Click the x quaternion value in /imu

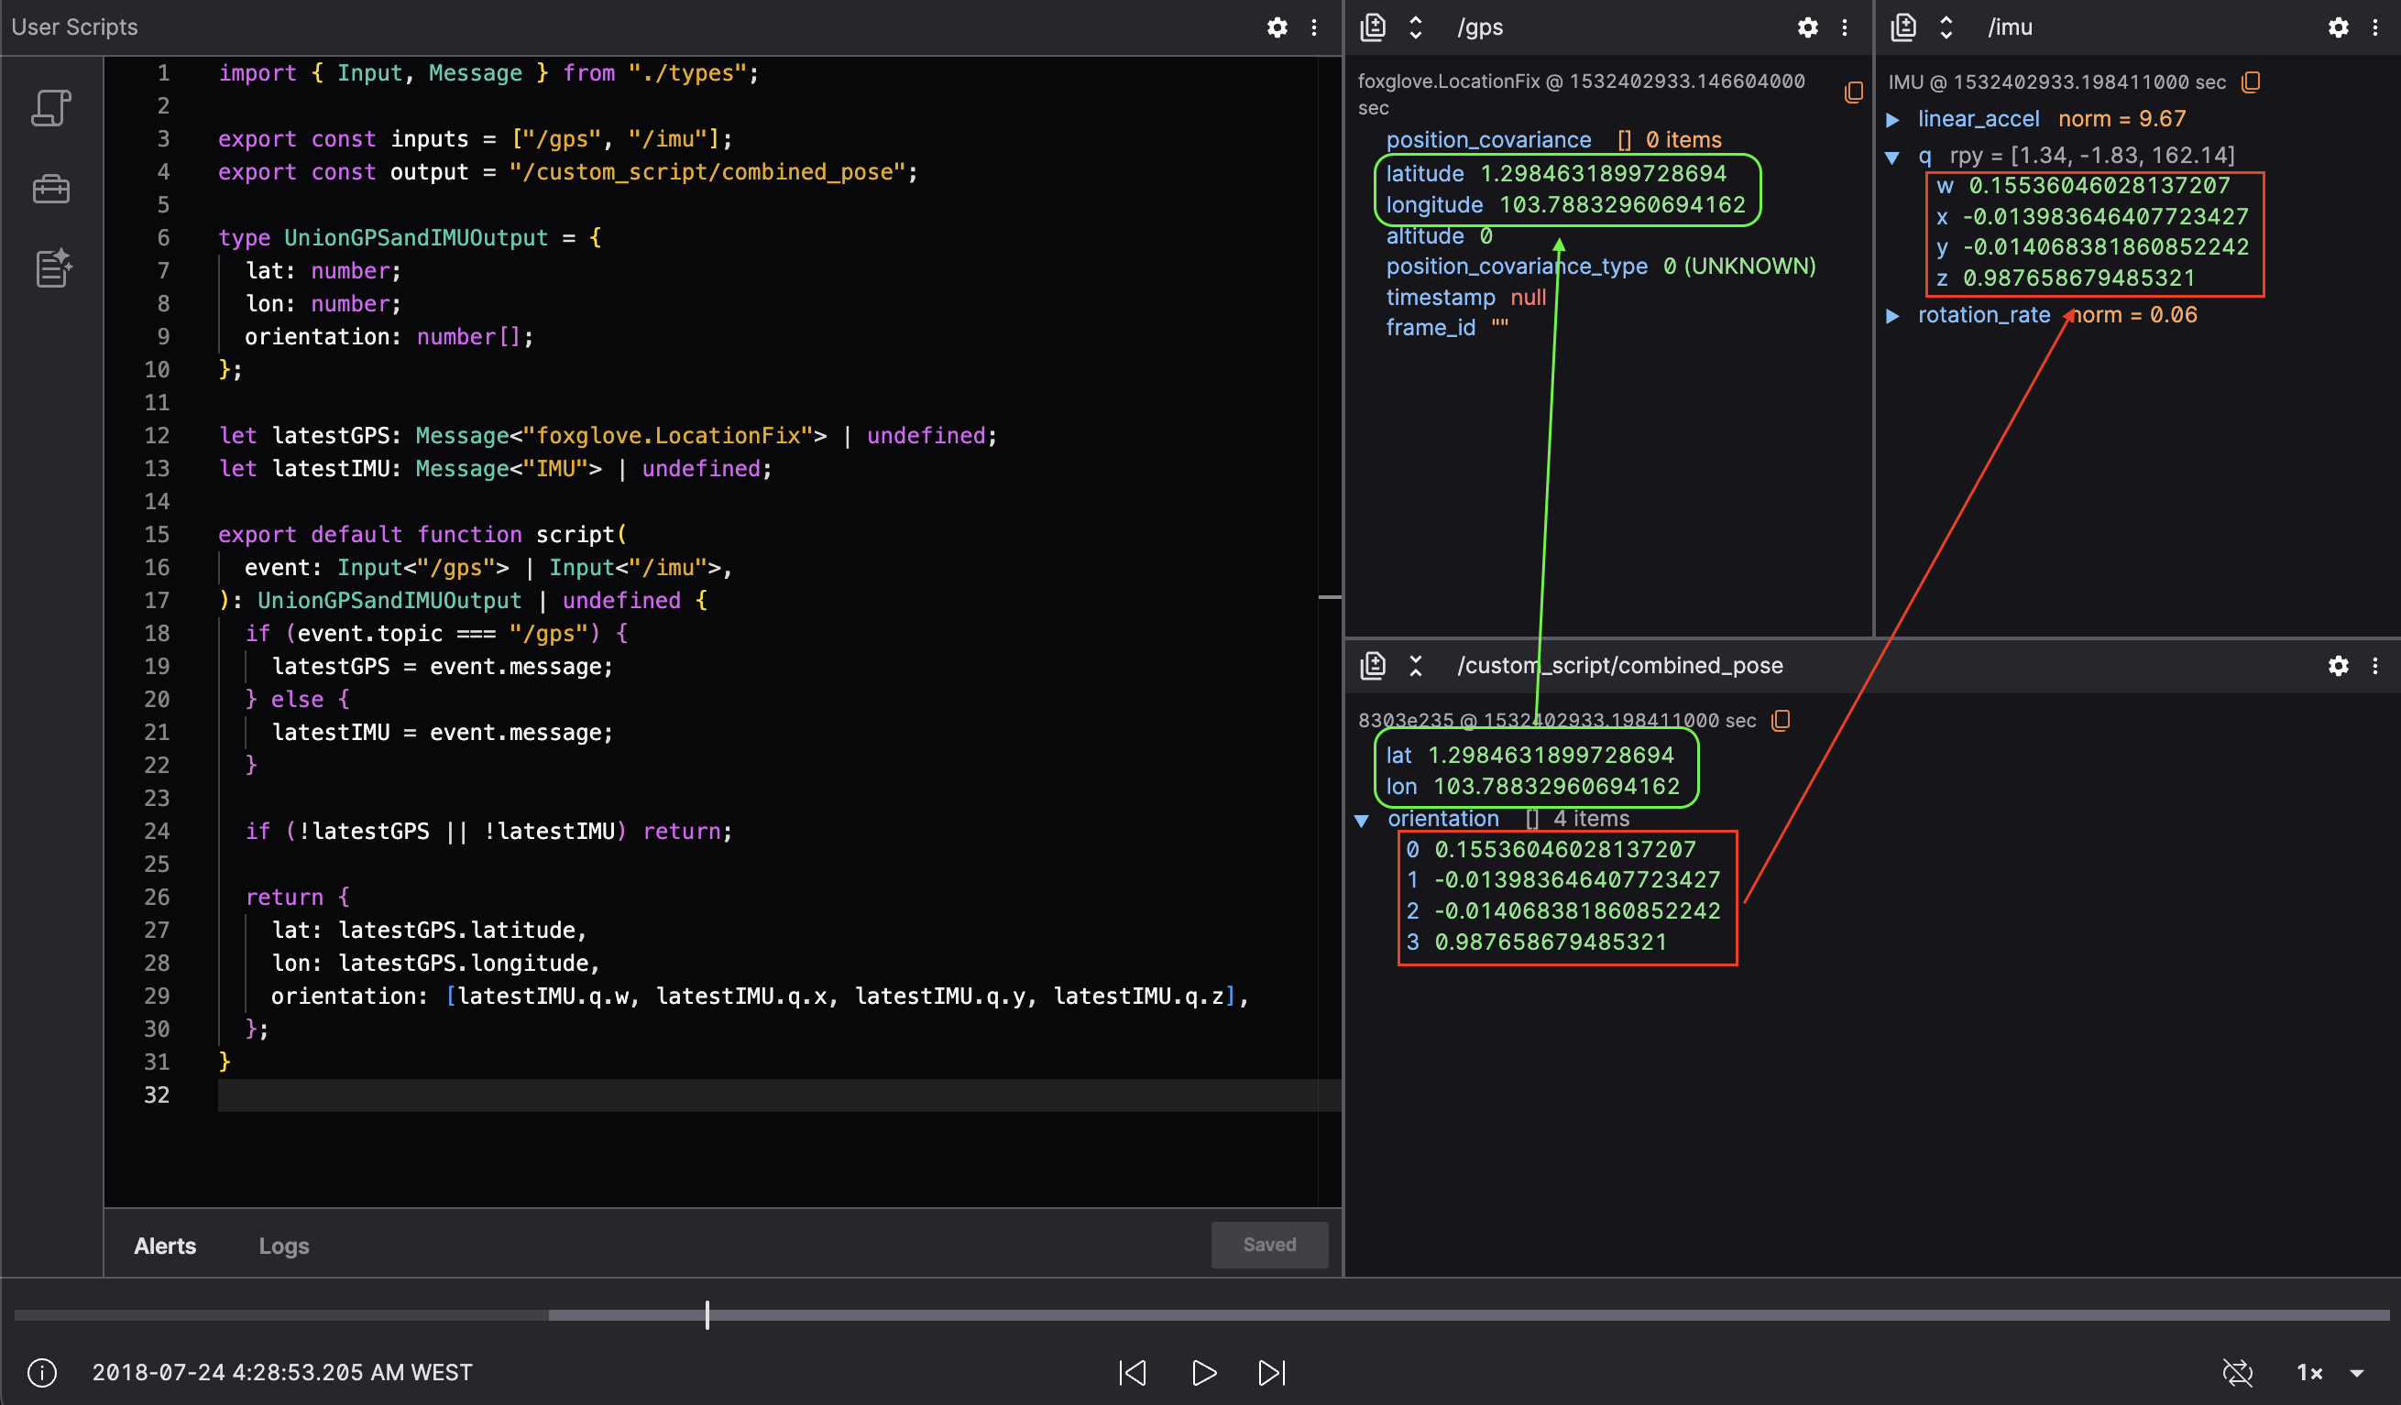[2105, 217]
